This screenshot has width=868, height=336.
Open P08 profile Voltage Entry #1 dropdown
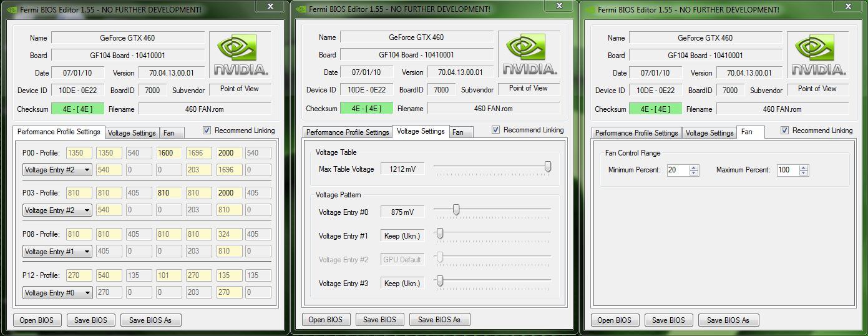point(57,252)
